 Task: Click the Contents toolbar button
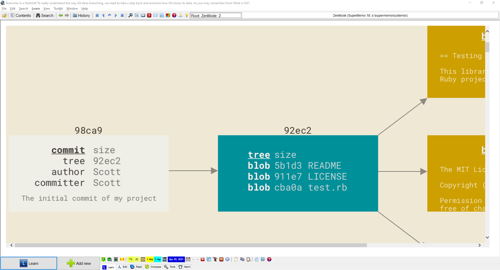pyautogui.click(x=21, y=16)
